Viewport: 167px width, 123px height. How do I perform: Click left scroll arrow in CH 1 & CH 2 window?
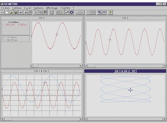coord(2,119)
